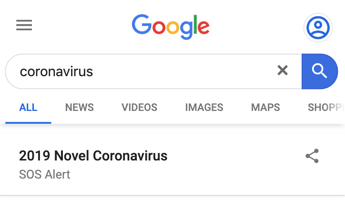Clear the search query with X
This screenshot has width=345, height=200.
point(283,71)
